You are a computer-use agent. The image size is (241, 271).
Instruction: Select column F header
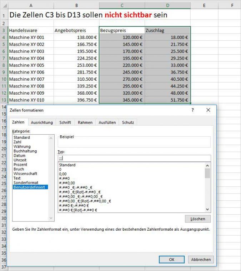coord(232,5)
